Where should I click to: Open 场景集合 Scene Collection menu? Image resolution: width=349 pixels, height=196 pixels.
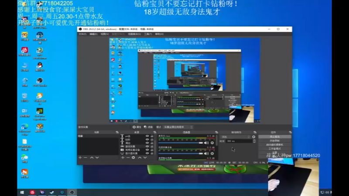click(x=134, y=34)
